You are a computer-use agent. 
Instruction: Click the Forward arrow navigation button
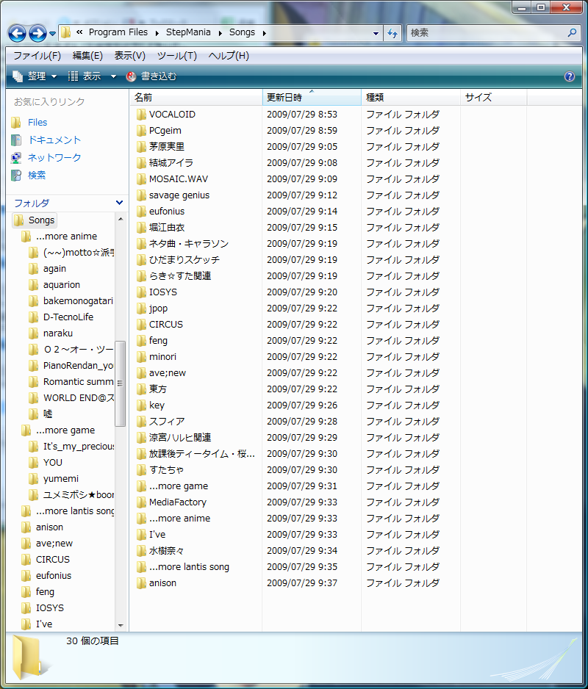coord(37,33)
